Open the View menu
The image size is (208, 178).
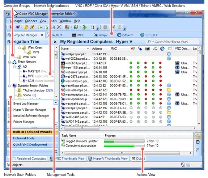coord(43,21)
